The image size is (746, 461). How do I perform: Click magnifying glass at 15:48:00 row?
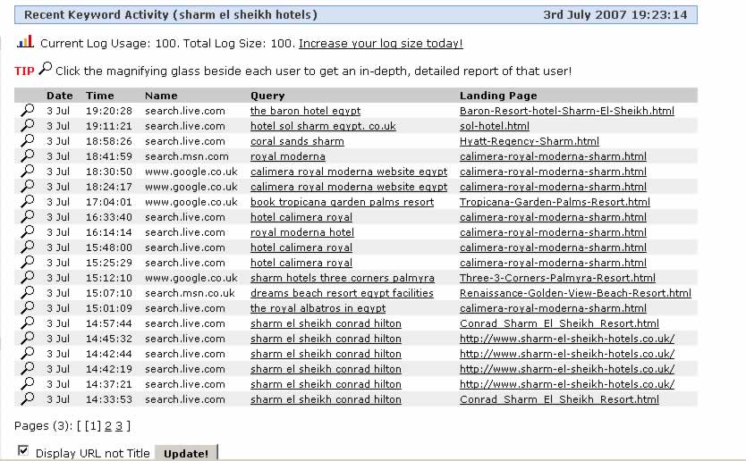[28, 247]
